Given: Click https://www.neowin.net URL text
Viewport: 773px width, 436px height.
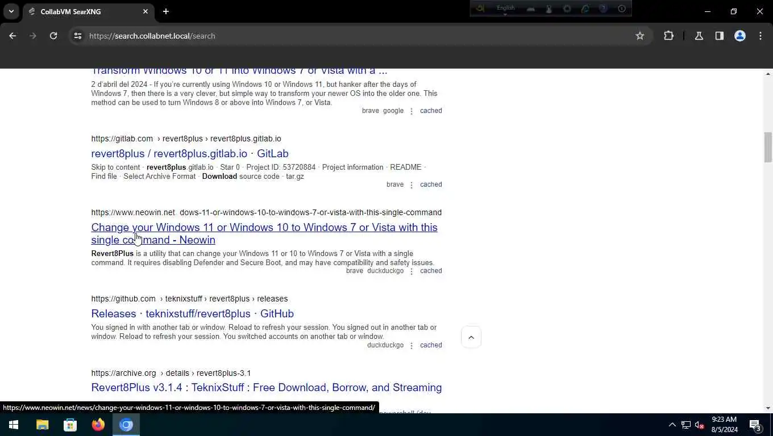Looking at the screenshot, I should point(133,212).
